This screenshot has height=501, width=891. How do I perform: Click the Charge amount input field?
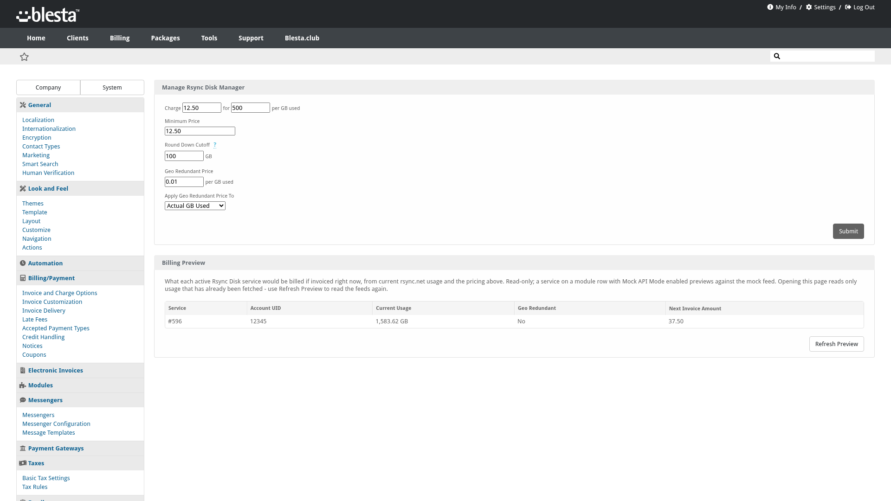tap(202, 108)
